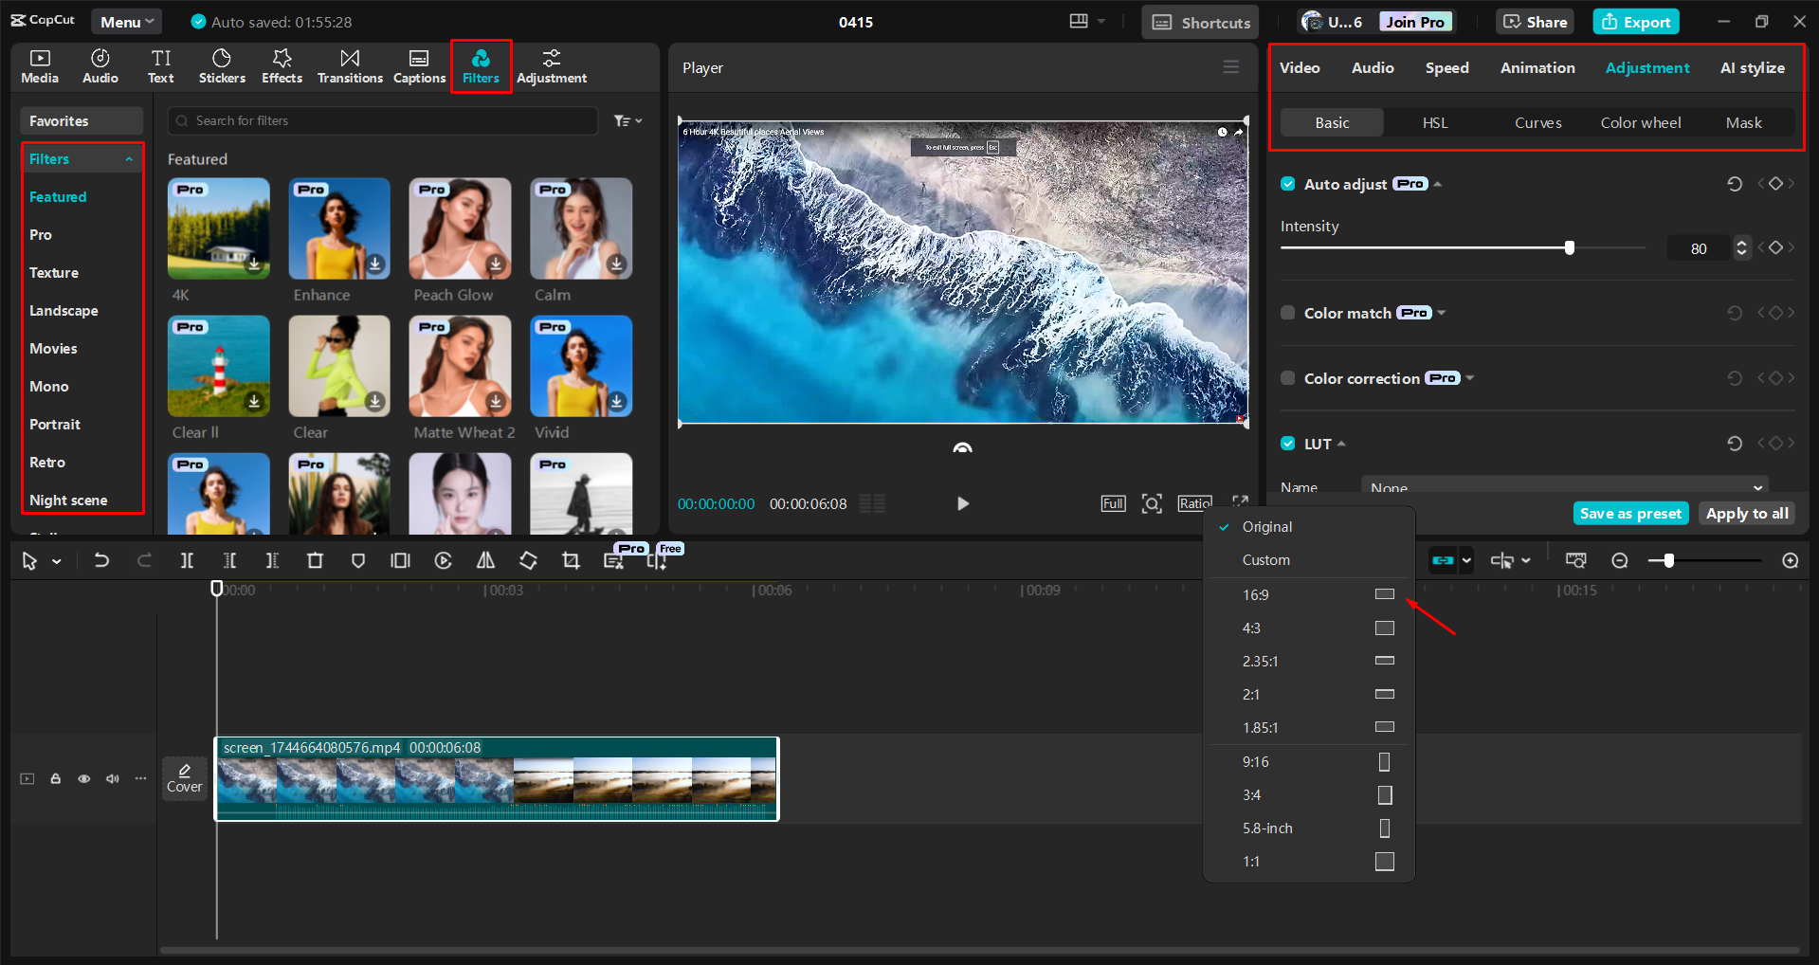The width and height of the screenshot is (1819, 965).
Task: Select the Transitions tool
Action: [349, 65]
